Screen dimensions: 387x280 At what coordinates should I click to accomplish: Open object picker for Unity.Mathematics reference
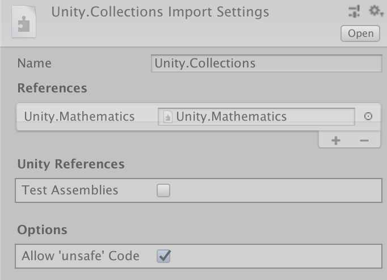(368, 116)
